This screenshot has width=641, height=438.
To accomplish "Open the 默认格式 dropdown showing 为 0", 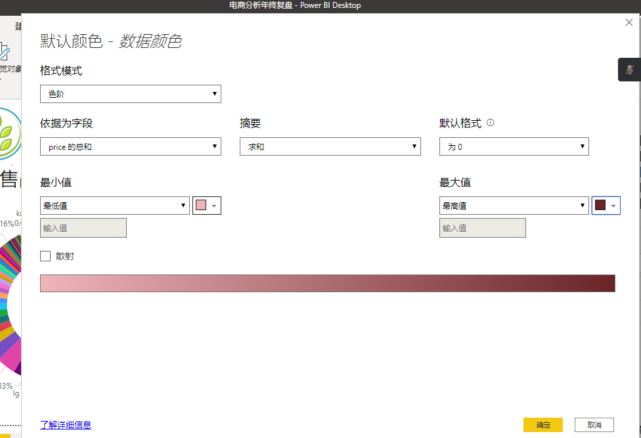I will [514, 146].
